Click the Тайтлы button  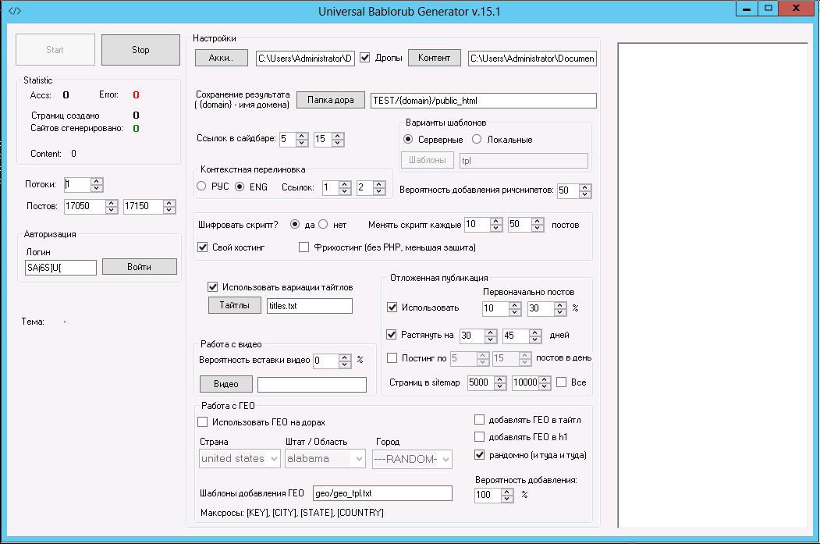click(x=234, y=305)
